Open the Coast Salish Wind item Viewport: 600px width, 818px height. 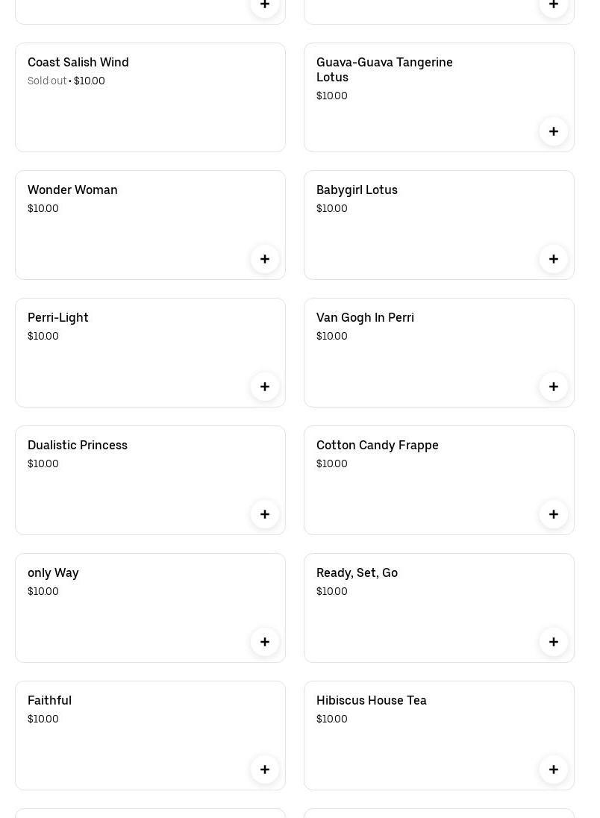pyautogui.click(x=78, y=63)
